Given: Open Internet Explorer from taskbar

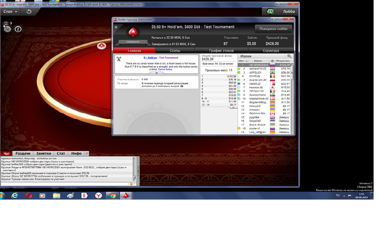Looking at the screenshot, I should click(15, 195).
